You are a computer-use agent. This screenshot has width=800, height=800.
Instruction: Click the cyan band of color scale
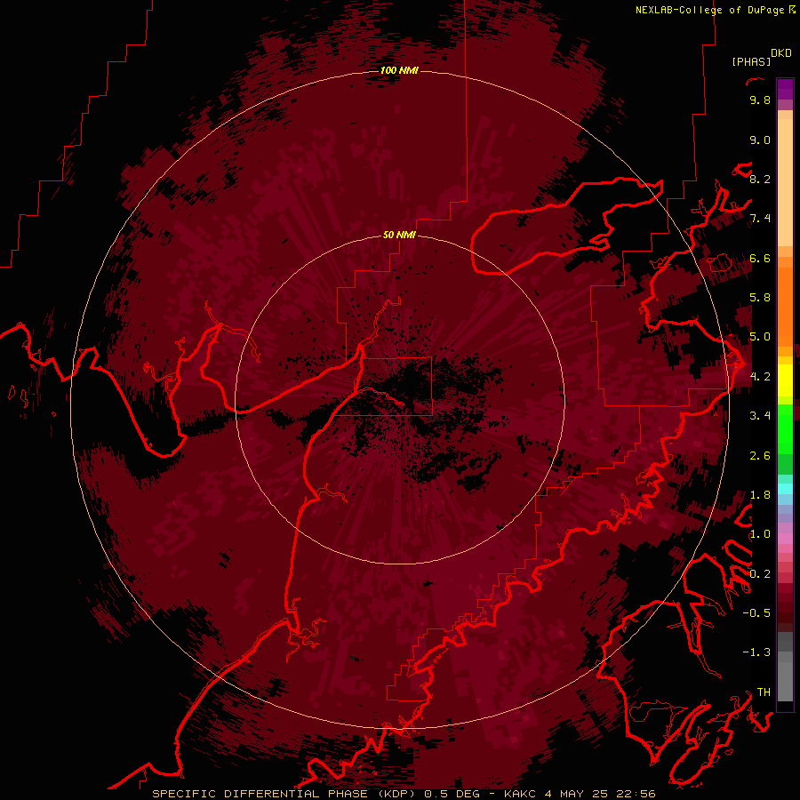pyautogui.click(x=785, y=488)
